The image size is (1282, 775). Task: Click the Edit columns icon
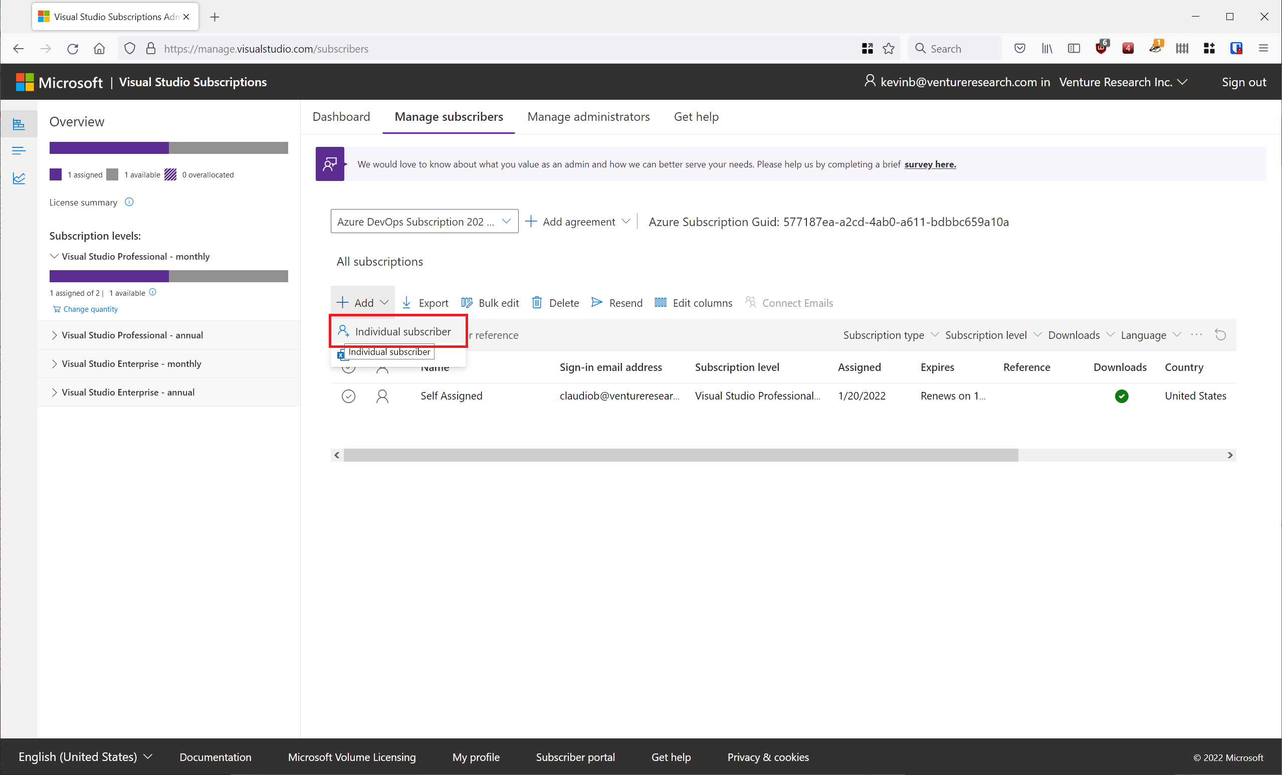point(660,302)
